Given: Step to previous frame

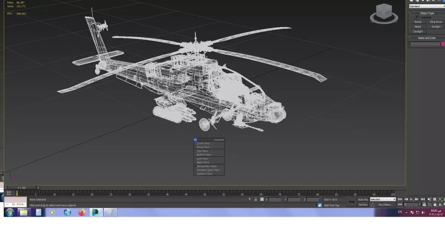Looking at the screenshot, I should 406,199.
